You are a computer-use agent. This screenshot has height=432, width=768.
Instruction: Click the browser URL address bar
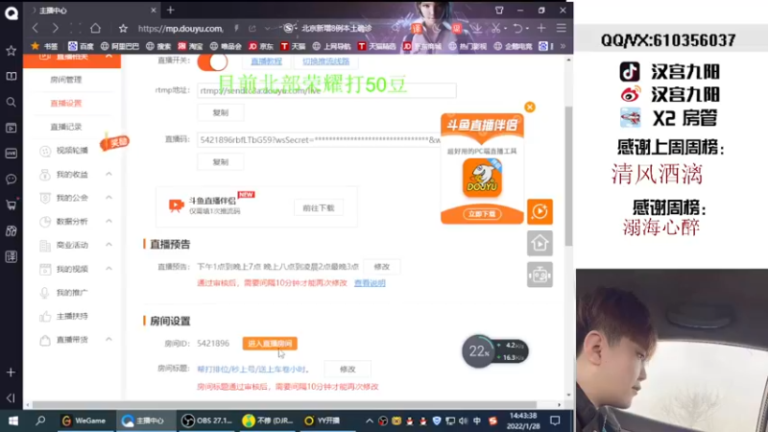pos(180,29)
